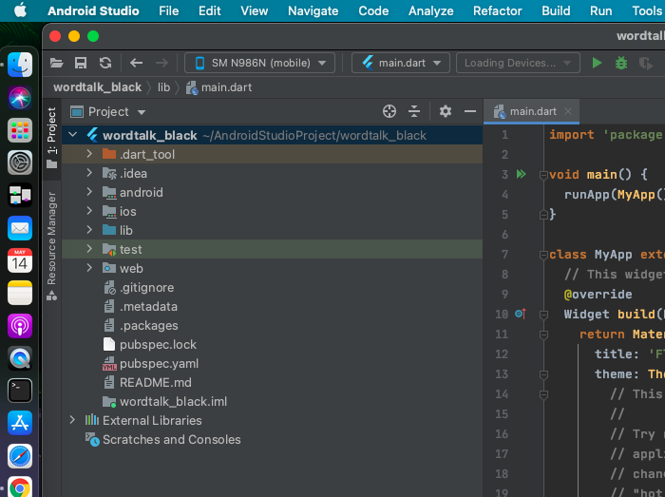This screenshot has width=665, height=497.
Task: Expand External Libraries node
Action: coord(72,420)
